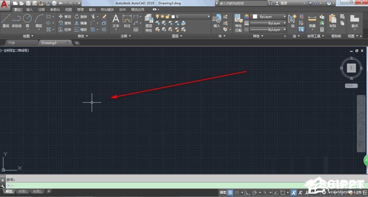Click the new drawing tab plus button
The width and height of the screenshot is (368, 197).
click(77, 43)
